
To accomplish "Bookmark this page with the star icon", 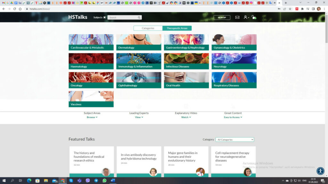I will (x=290, y=9).
